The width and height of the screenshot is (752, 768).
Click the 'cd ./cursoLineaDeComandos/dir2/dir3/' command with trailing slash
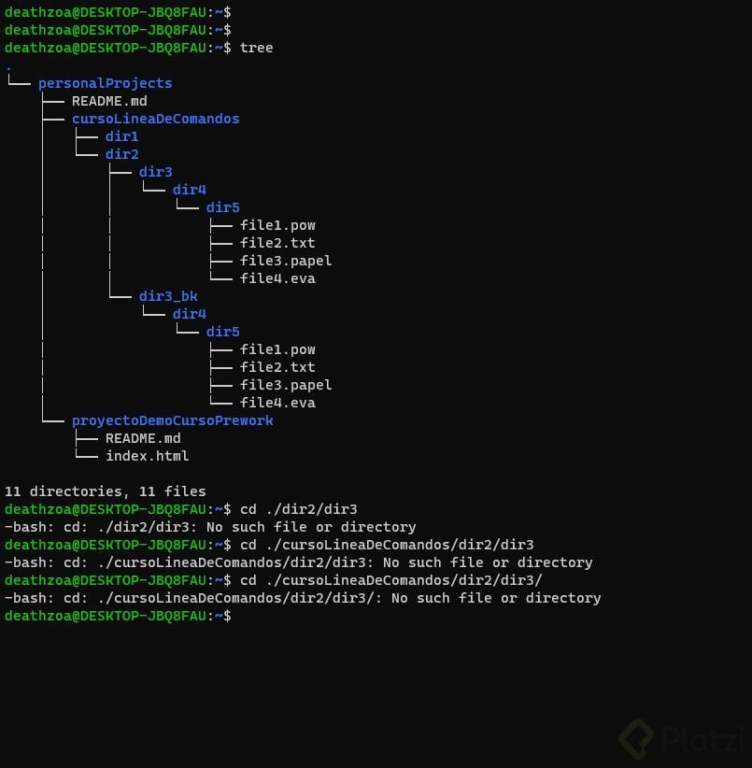point(391,580)
